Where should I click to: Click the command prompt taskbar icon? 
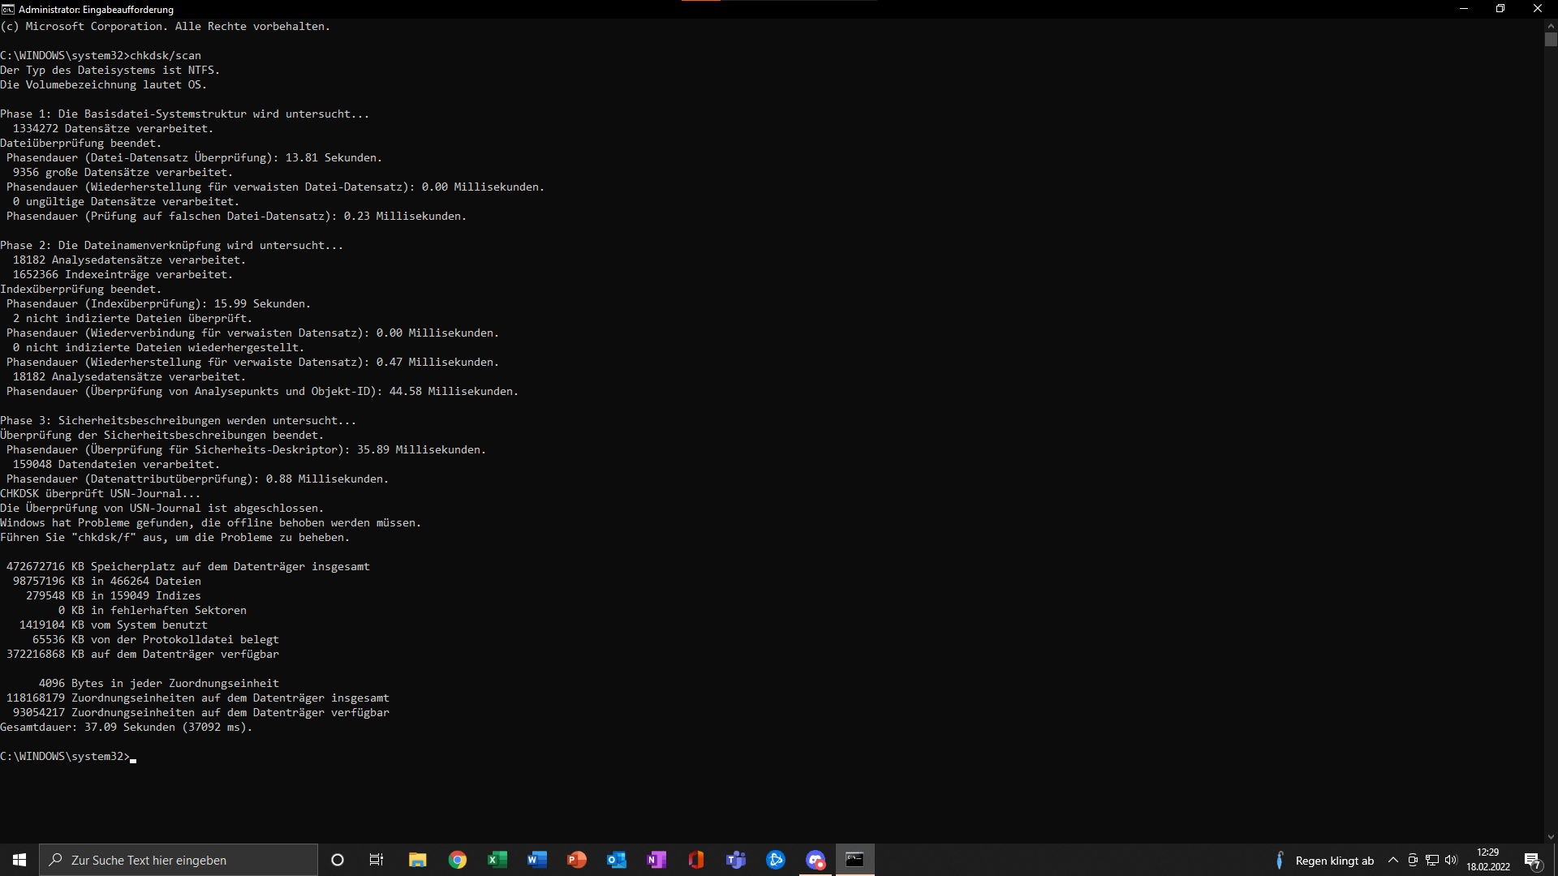854,860
